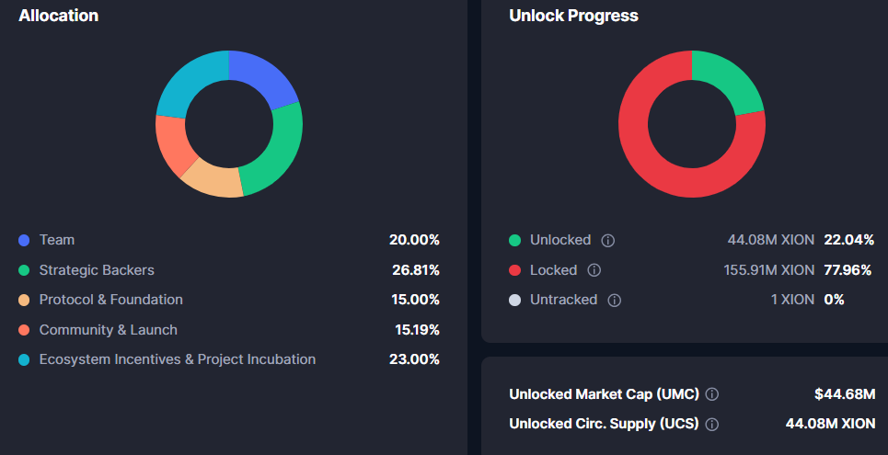Click the Allocation panel heading
The width and height of the screenshot is (888, 455).
click(x=59, y=16)
